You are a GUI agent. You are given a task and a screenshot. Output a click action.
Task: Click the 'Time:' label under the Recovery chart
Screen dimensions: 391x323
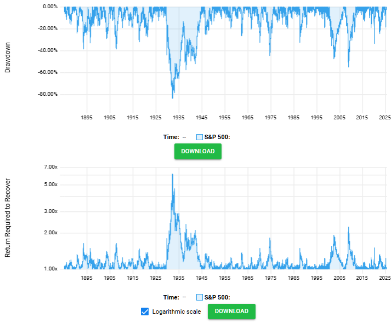click(171, 297)
